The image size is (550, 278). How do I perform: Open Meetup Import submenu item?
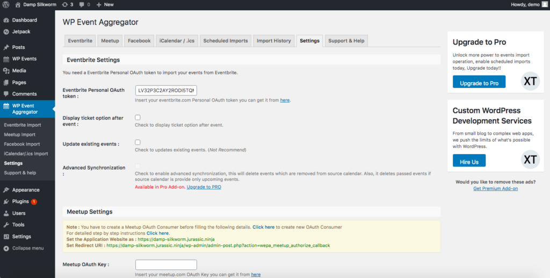pyautogui.click(x=20, y=134)
